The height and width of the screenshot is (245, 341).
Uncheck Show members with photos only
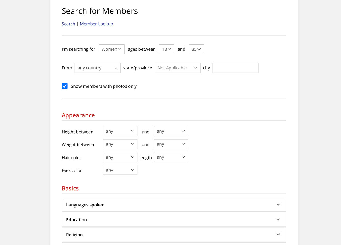tap(65, 86)
